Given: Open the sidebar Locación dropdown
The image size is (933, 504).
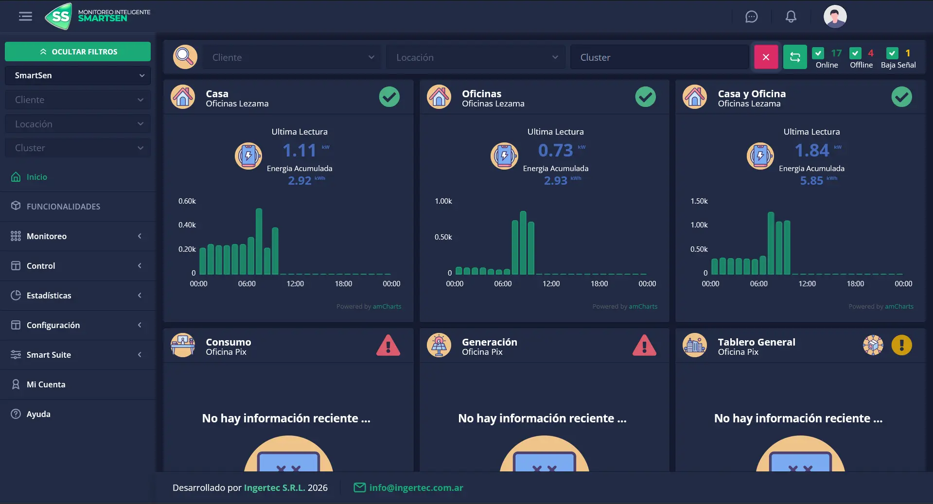Looking at the screenshot, I should [78, 124].
